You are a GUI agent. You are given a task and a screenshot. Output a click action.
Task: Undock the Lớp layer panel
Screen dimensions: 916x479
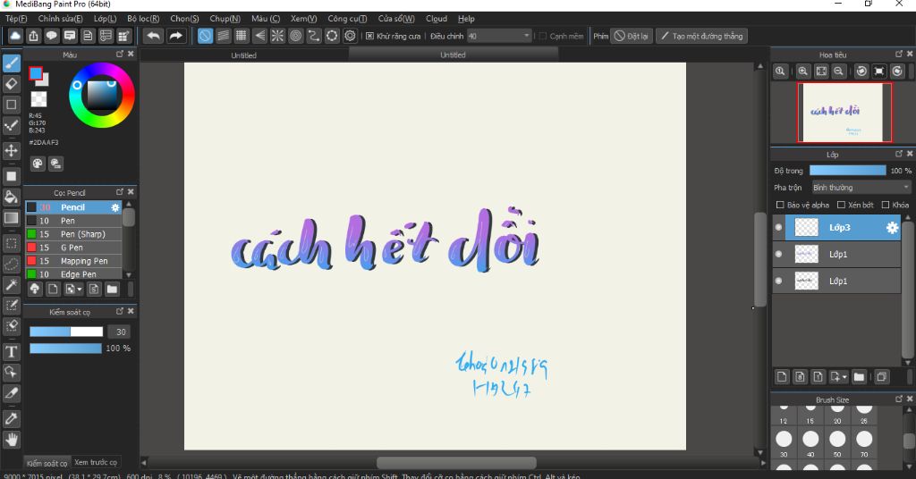[899, 154]
